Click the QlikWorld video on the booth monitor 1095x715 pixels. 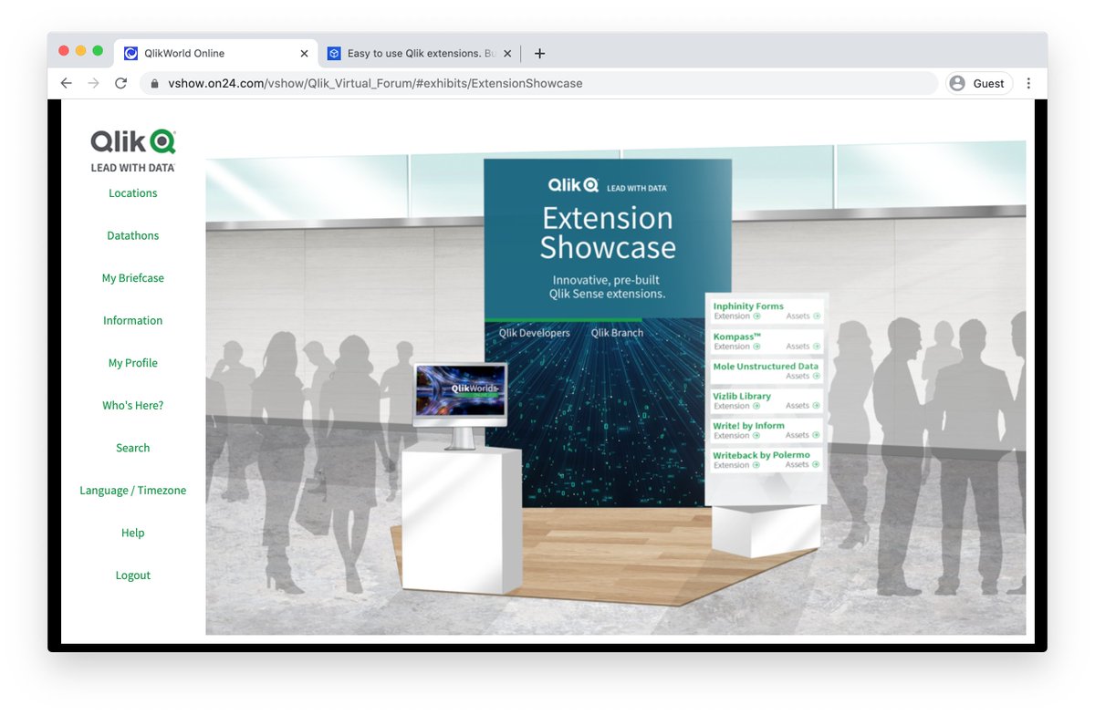coord(460,390)
